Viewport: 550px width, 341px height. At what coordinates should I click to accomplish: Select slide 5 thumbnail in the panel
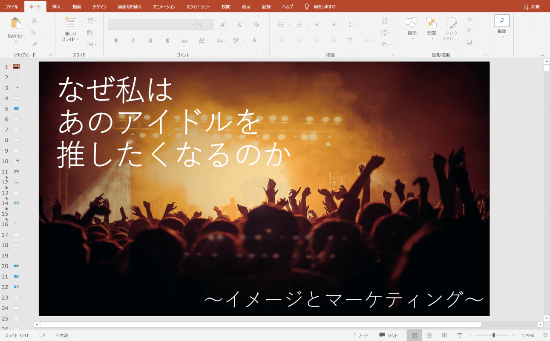point(16,109)
